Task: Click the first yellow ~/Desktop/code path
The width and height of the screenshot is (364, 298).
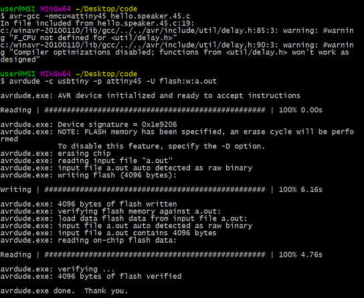Action: coord(106,9)
